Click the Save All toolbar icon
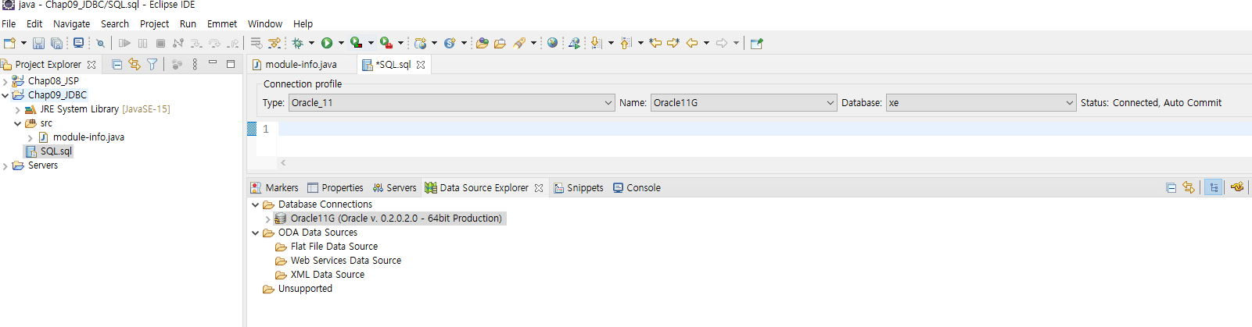The height and width of the screenshot is (327, 1252). tap(56, 43)
